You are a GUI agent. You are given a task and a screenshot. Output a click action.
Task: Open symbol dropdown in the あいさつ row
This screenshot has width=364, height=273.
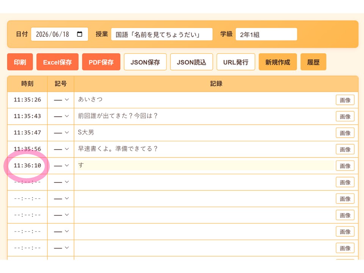point(61,100)
